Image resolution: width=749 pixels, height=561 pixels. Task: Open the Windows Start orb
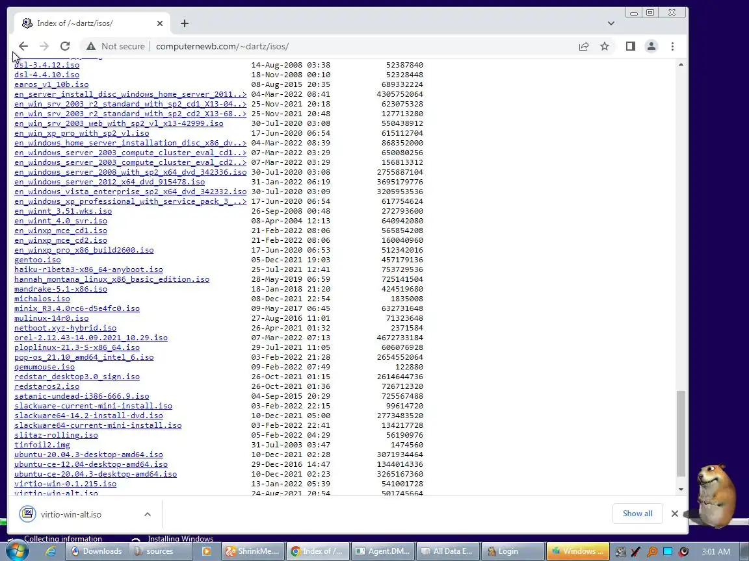pyautogui.click(x=16, y=551)
